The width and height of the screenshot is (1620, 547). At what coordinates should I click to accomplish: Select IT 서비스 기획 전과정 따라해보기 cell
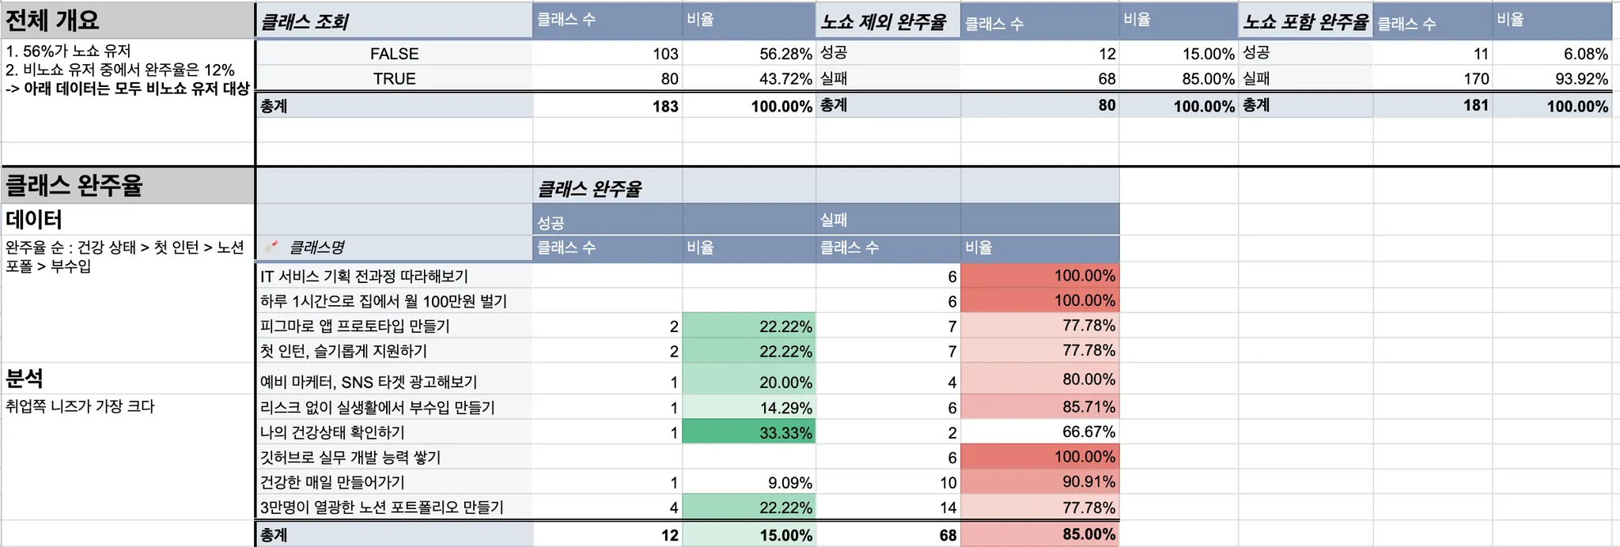[394, 276]
